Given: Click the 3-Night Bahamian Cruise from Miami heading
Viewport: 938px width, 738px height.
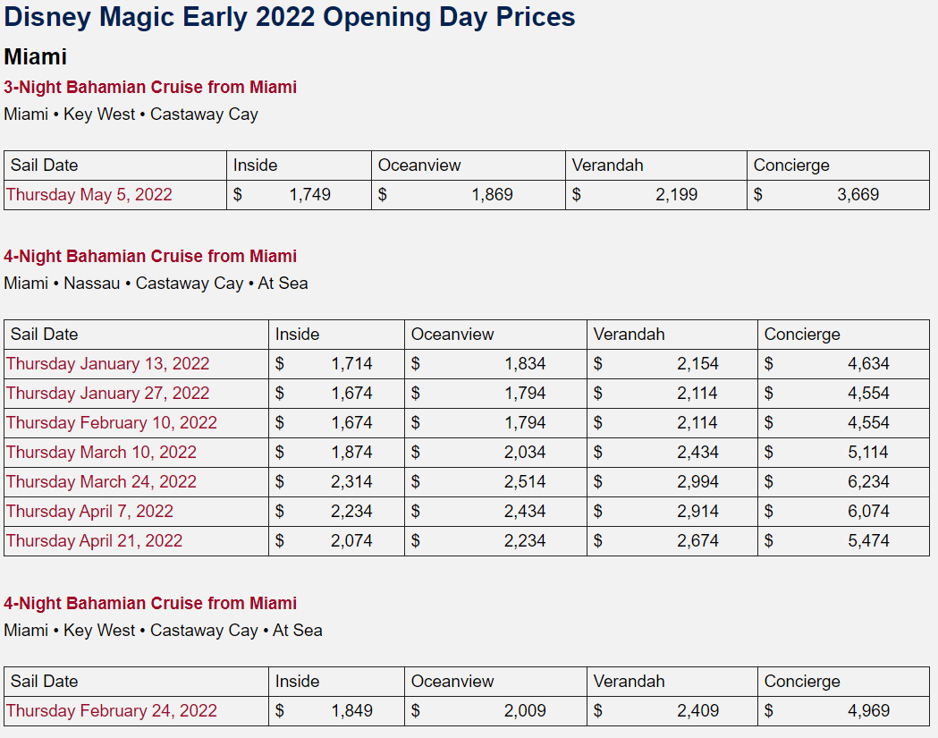Looking at the screenshot, I should (x=150, y=88).
